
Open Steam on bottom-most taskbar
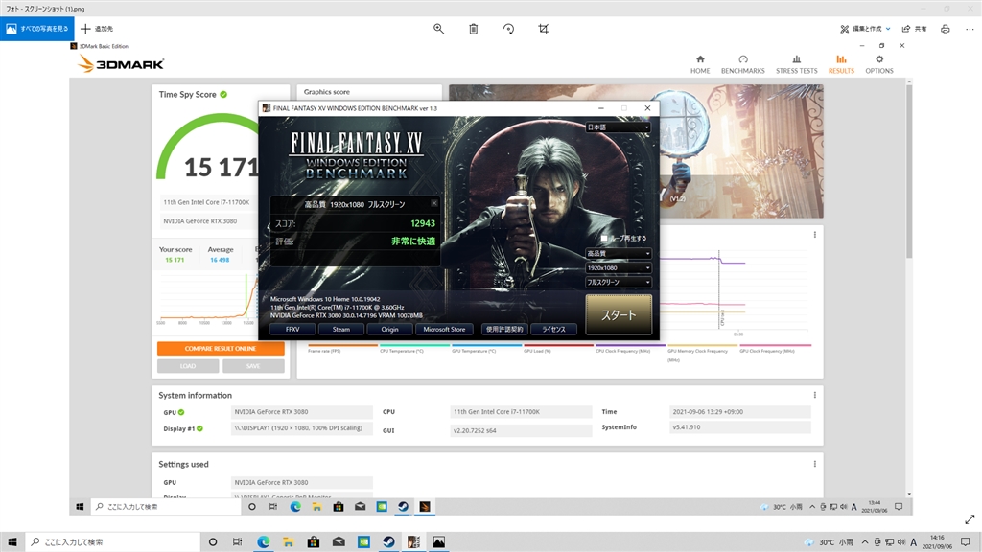[388, 542]
